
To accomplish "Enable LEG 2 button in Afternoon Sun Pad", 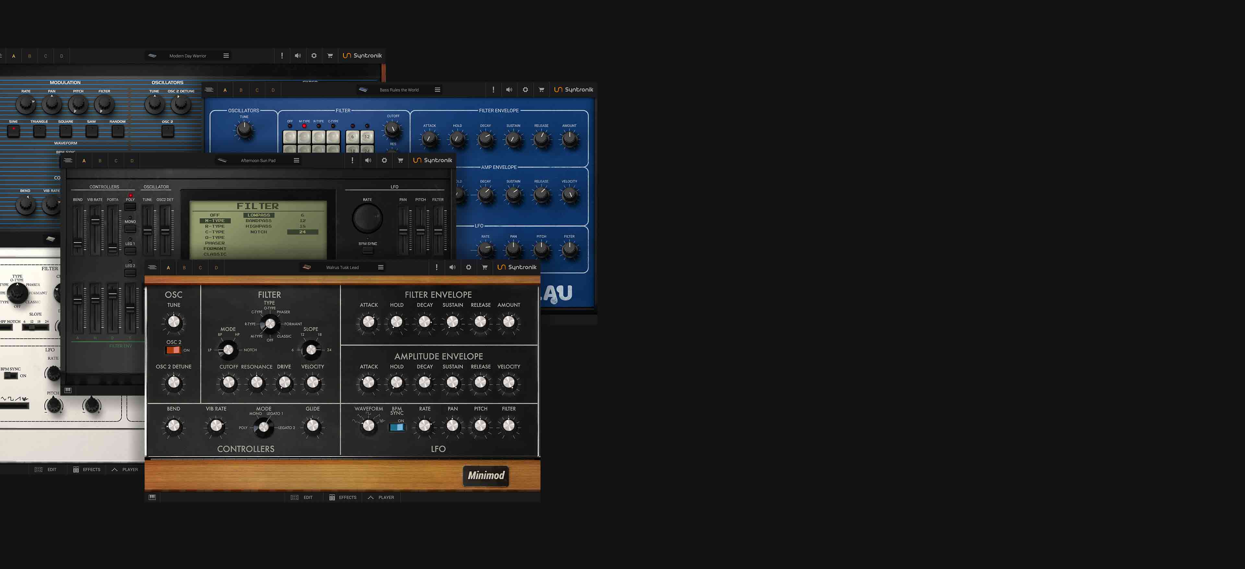I will (x=130, y=273).
